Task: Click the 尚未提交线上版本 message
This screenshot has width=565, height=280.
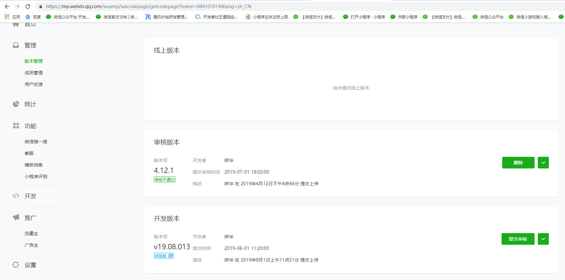Action: pos(351,88)
